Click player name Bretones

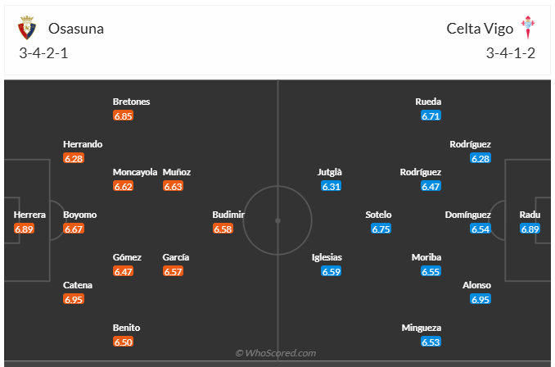(131, 102)
